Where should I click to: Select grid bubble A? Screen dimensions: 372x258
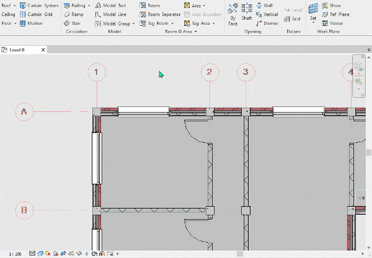24,111
